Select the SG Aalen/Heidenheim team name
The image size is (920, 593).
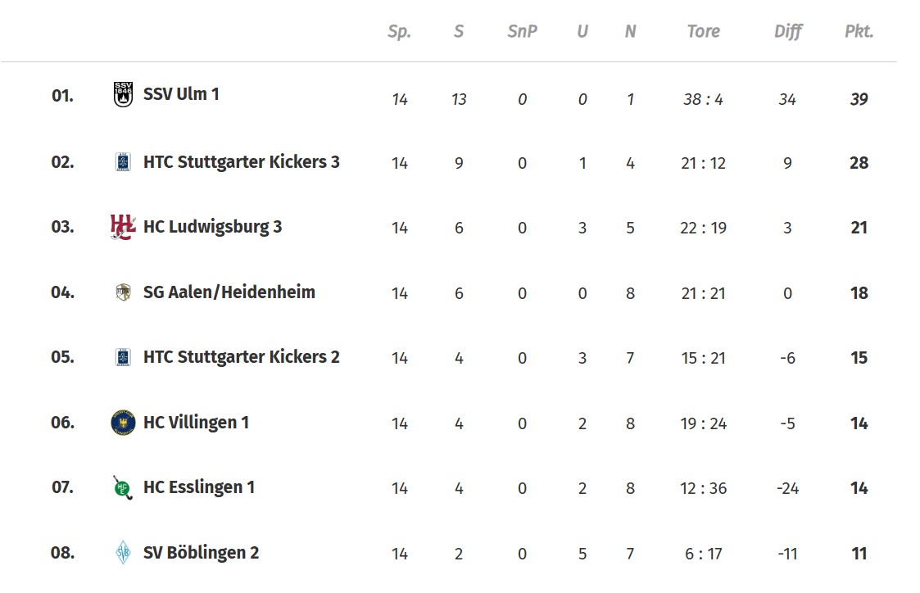tap(229, 292)
